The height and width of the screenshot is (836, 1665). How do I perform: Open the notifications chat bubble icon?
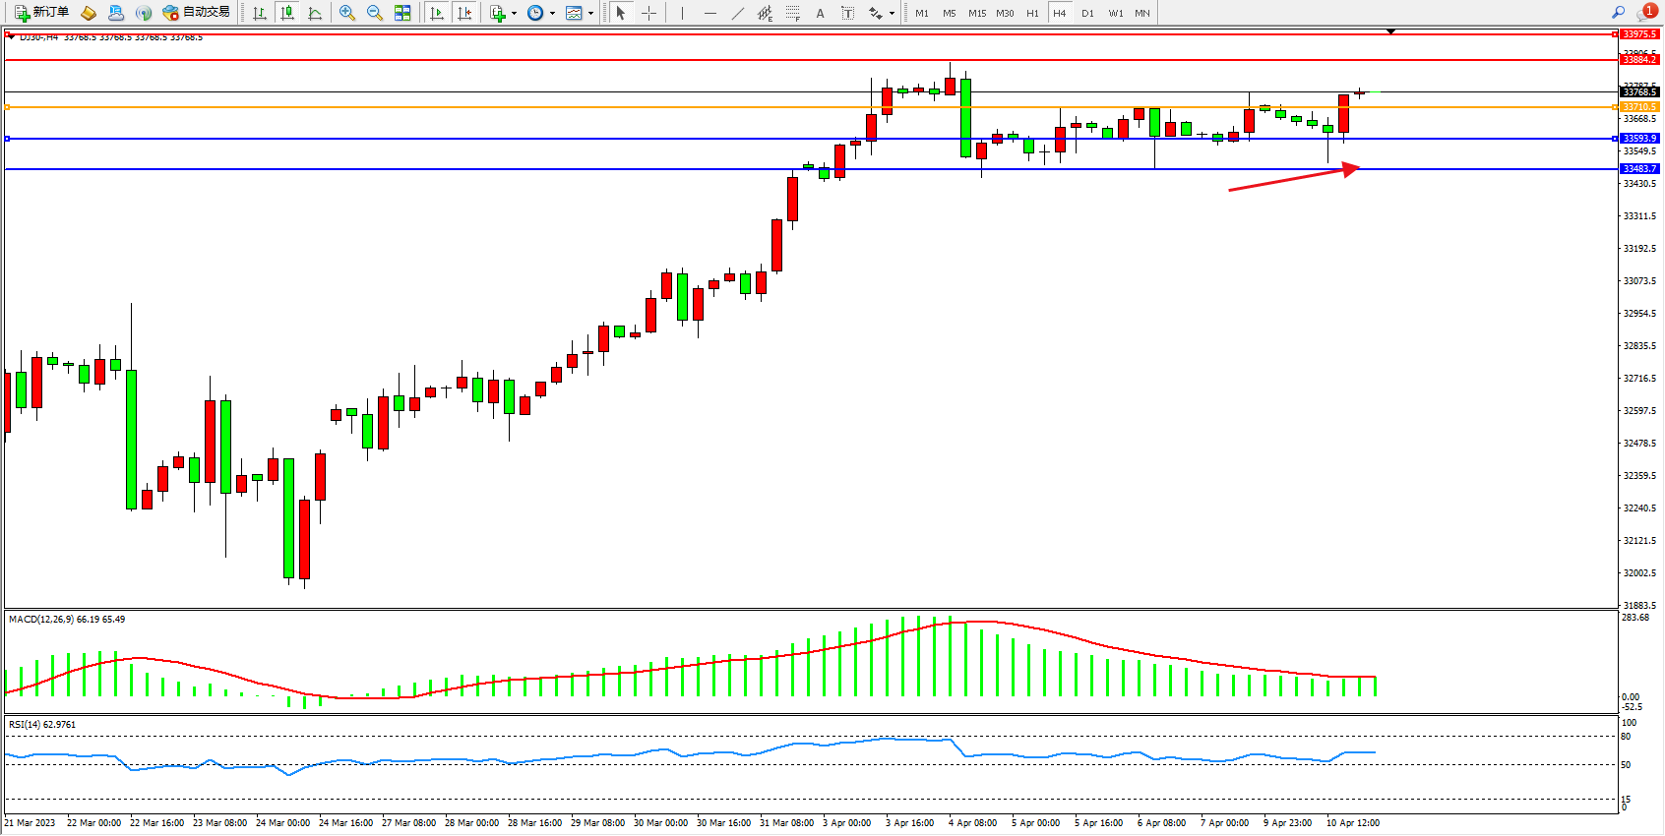point(1646,13)
